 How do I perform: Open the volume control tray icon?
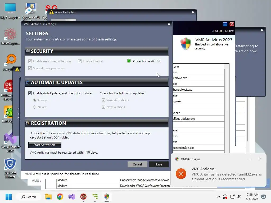coord(239,197)
